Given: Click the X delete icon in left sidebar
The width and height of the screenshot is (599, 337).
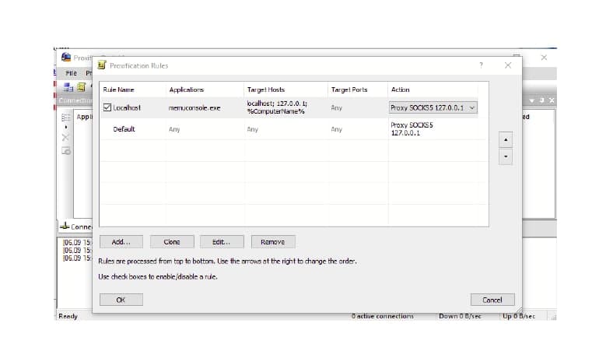Looking at the screenshot, I should pyautogui.click(x=65, y=138).
